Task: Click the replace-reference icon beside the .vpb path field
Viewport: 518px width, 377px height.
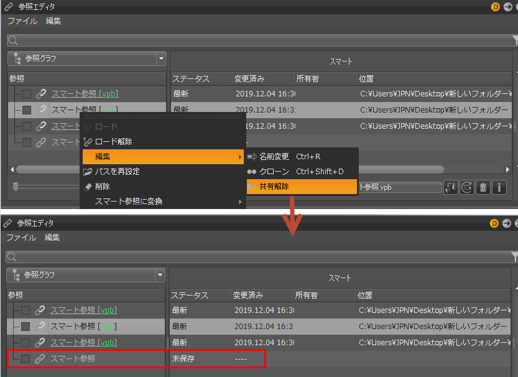Action: tap(451, 187)
